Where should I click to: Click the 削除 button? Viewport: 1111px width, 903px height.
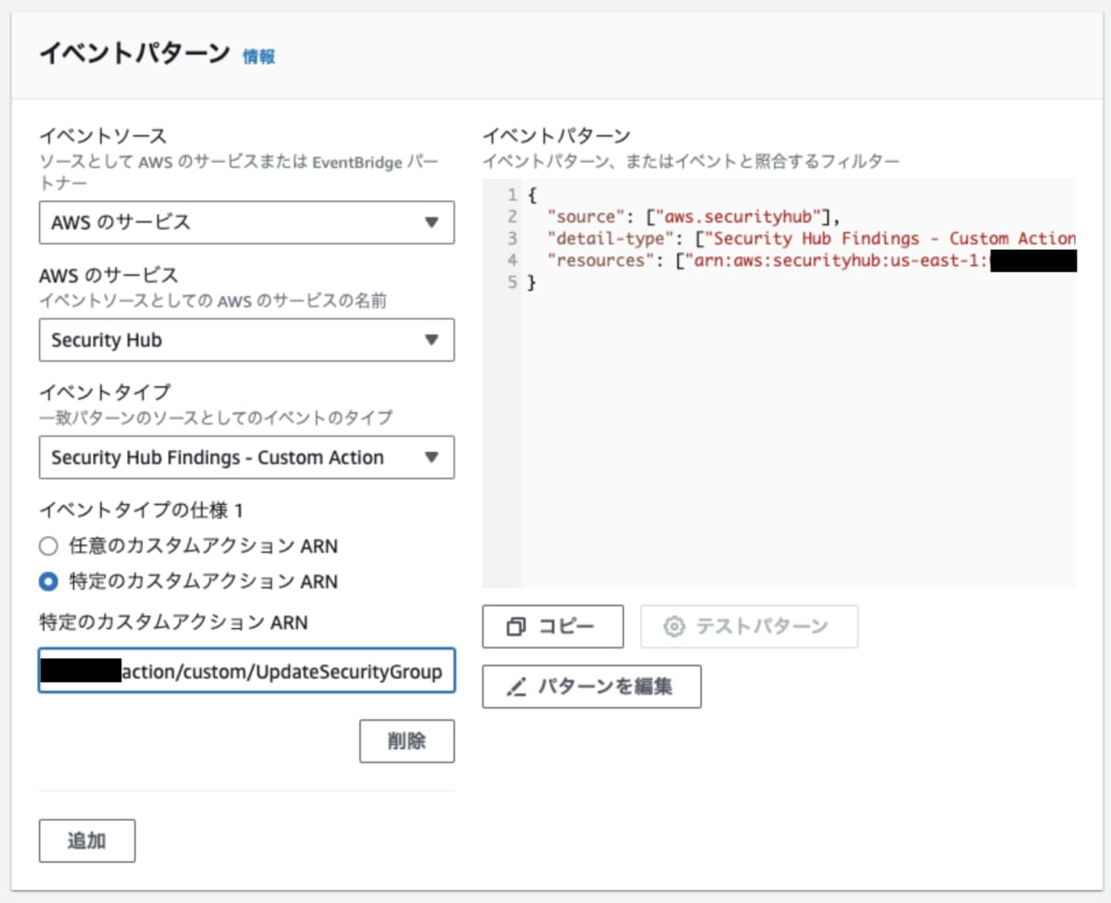point(407,741)
